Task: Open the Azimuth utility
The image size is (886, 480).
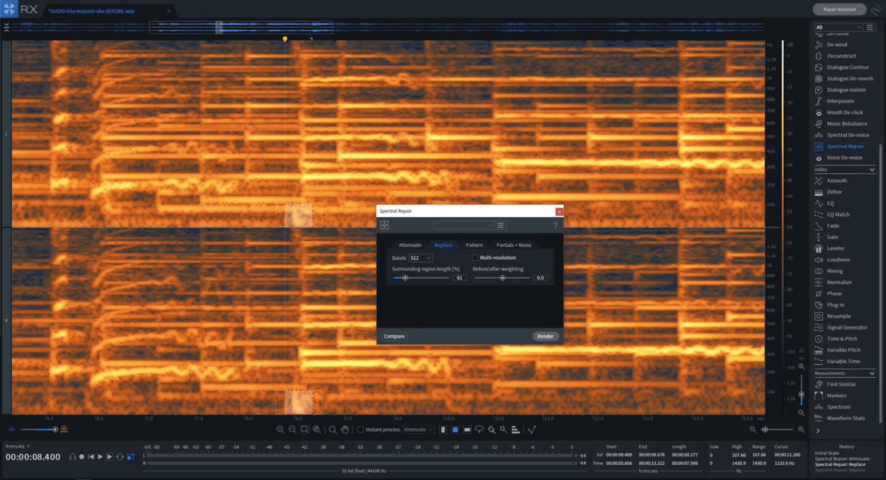Action: pyautogui.click(x=836, y=180)
